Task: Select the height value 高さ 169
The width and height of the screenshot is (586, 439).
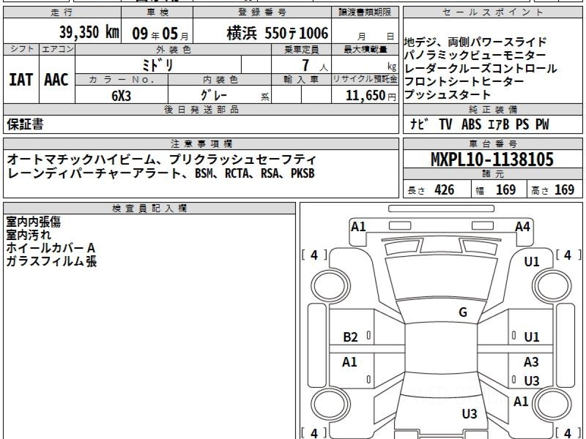Action: click(x=553, y=190)
